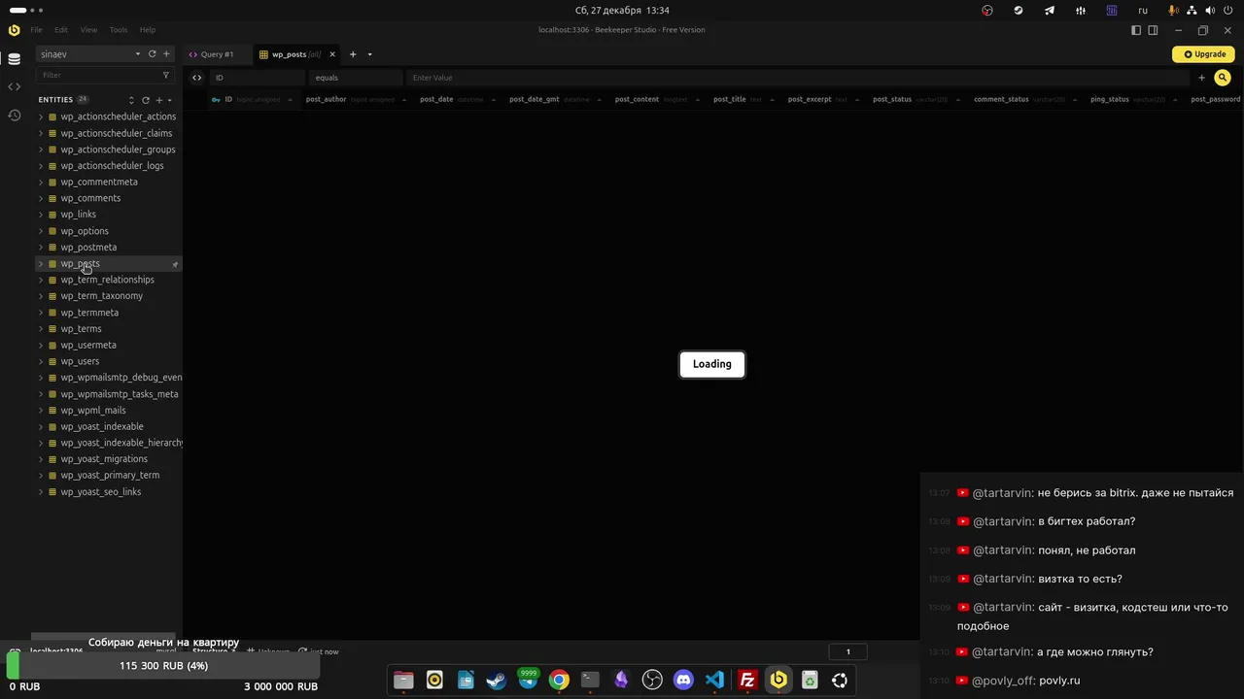Click the post_content column header

637,99
